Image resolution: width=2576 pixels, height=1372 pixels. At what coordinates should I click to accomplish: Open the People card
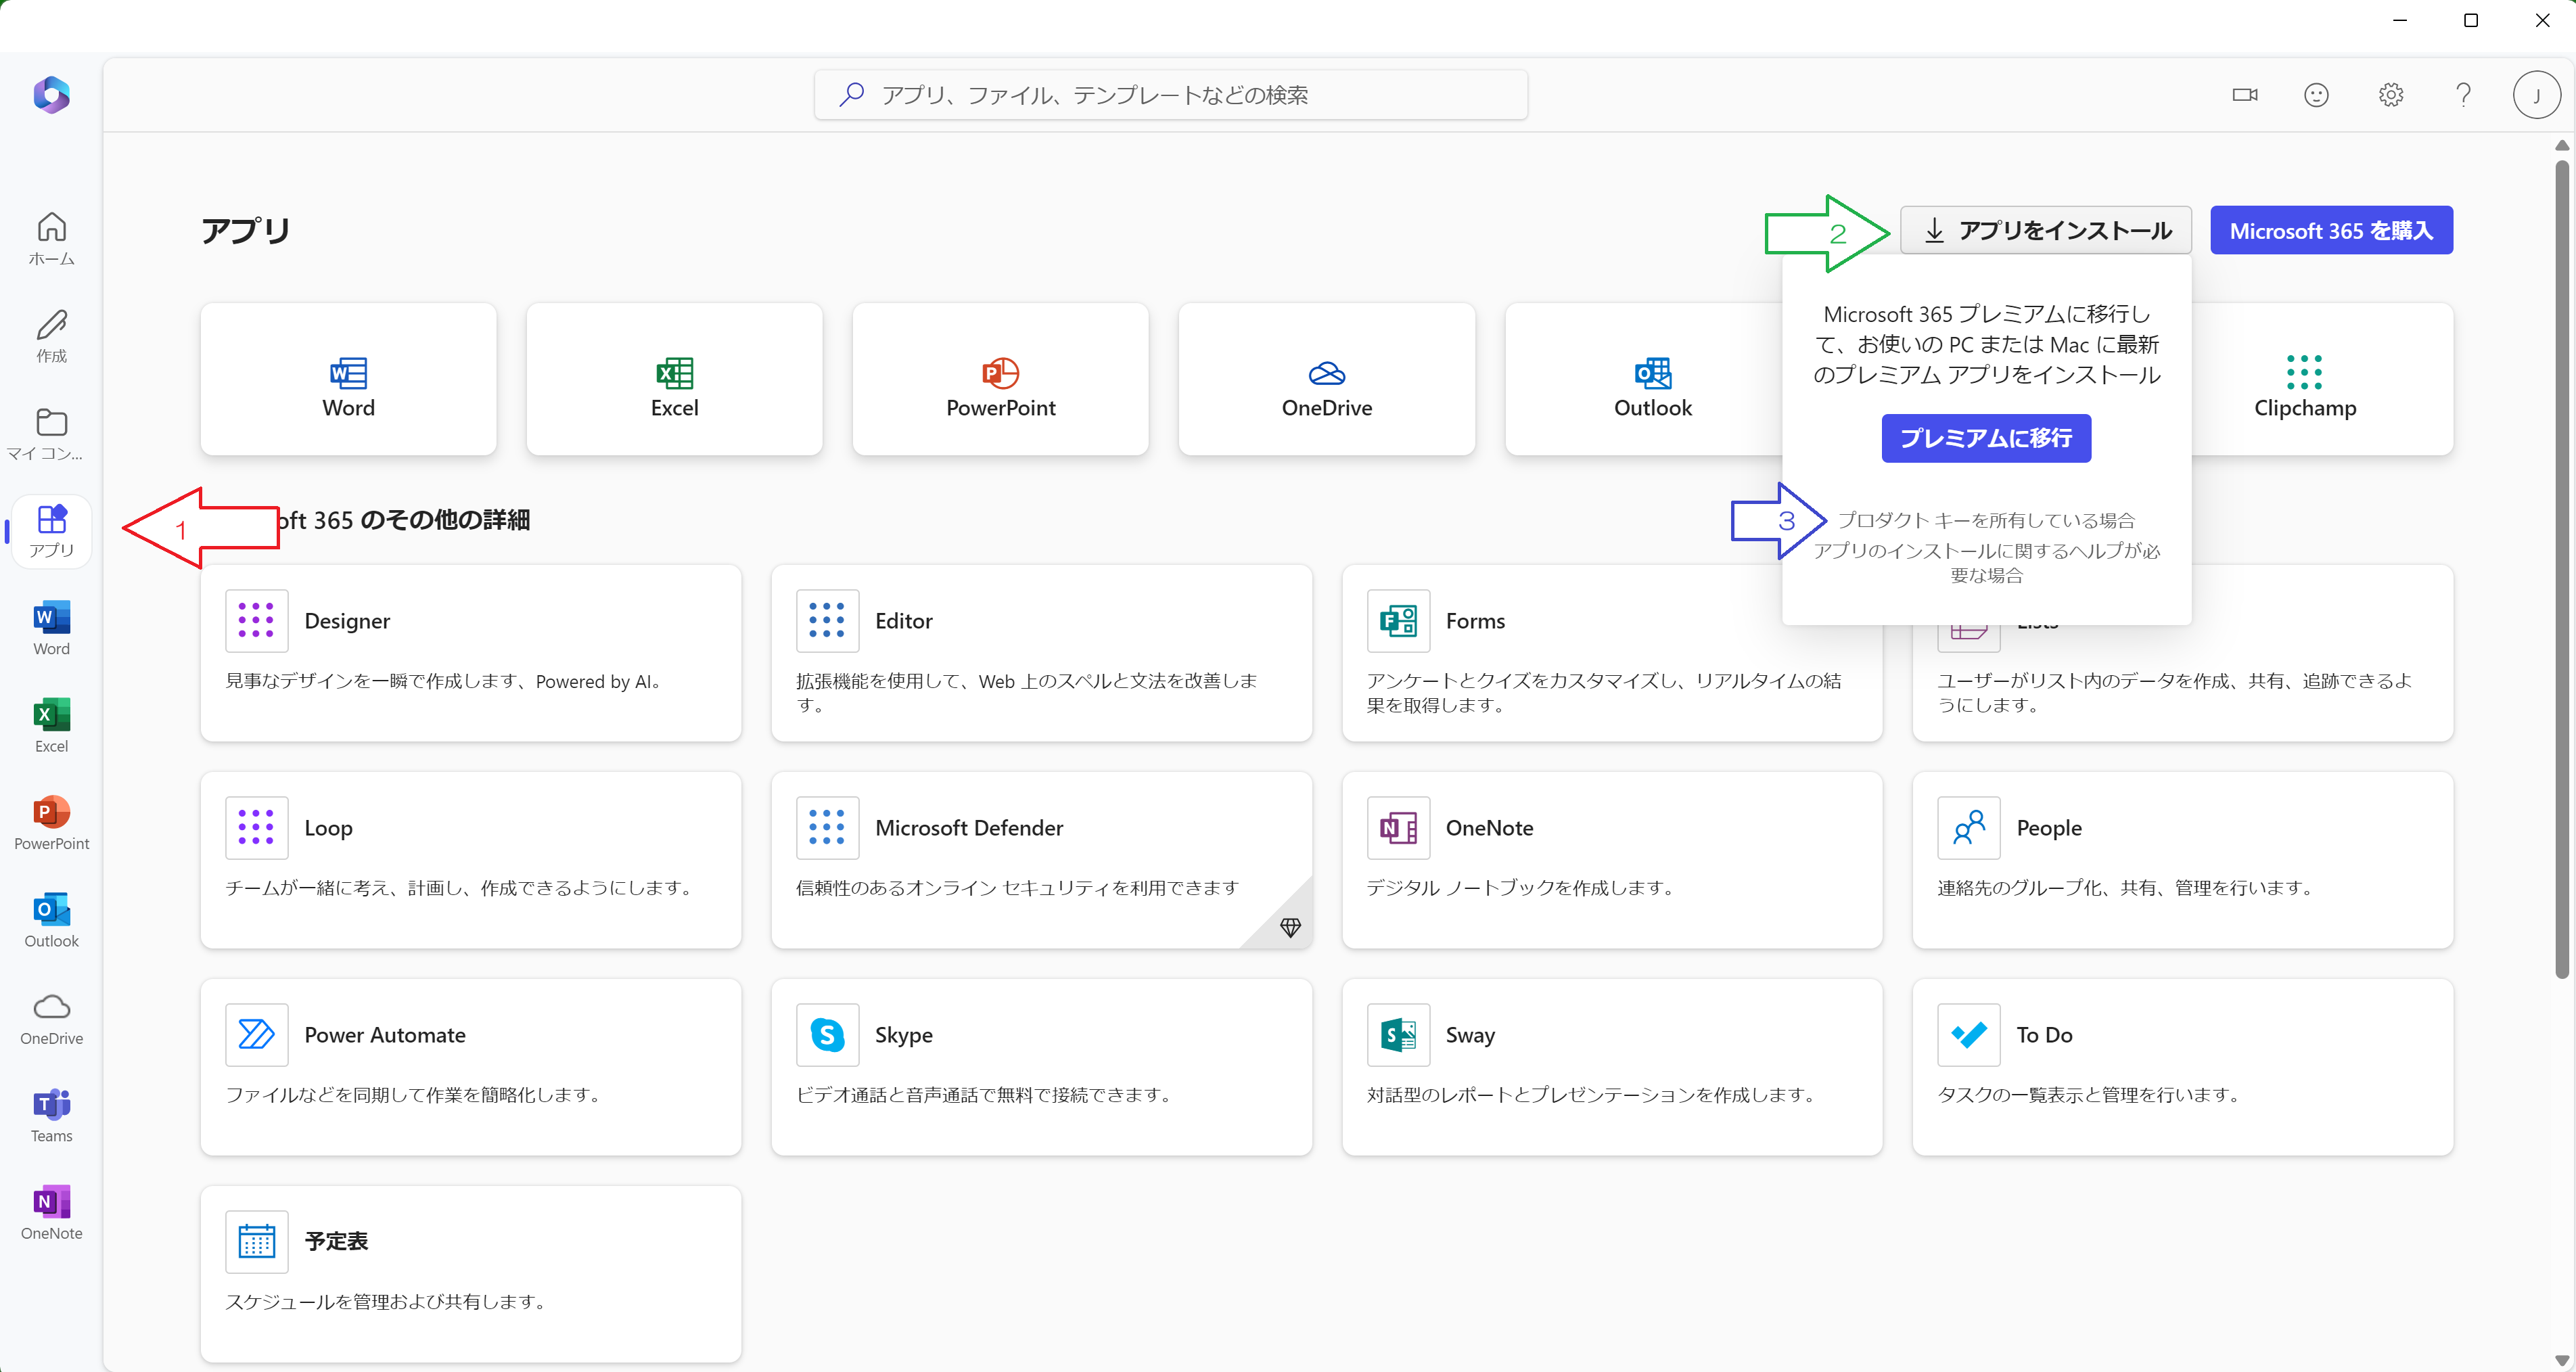tap(2182, 860)
